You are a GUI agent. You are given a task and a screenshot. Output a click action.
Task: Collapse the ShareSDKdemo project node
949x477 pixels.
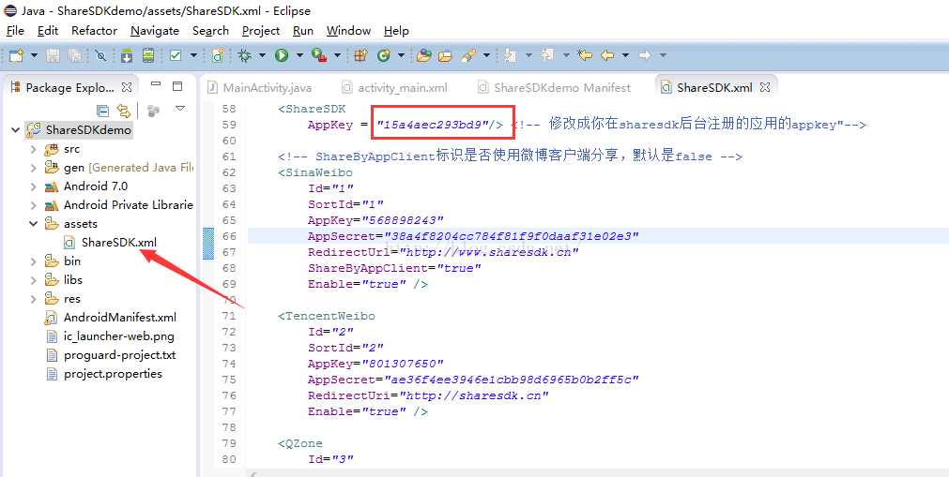15,130
